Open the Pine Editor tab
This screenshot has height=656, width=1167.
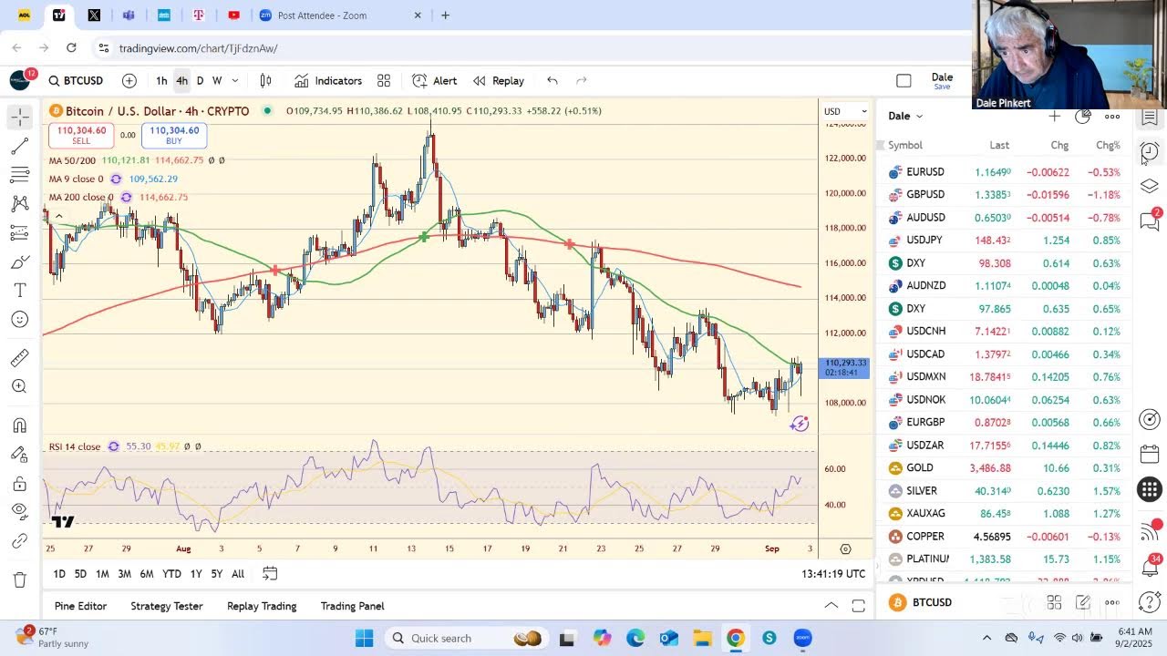tap(80, 606)
